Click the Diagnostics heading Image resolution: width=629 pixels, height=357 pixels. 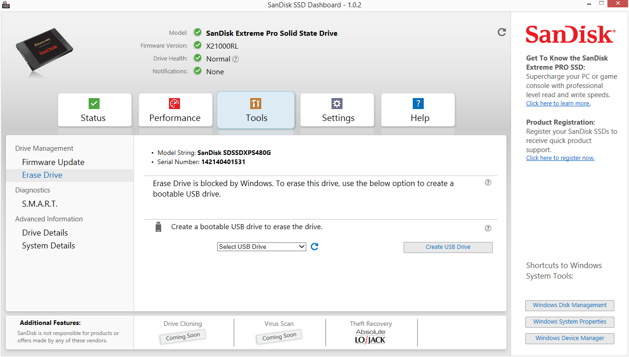pos(33,190)
